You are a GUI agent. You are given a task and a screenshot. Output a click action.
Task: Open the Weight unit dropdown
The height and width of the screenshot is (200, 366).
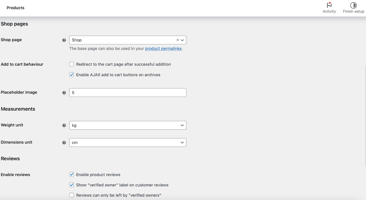(128, 125)
